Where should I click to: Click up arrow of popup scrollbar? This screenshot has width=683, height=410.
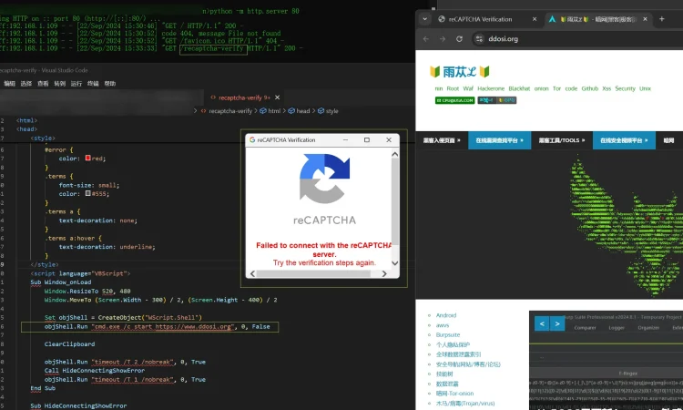click(x=394, y=154)
